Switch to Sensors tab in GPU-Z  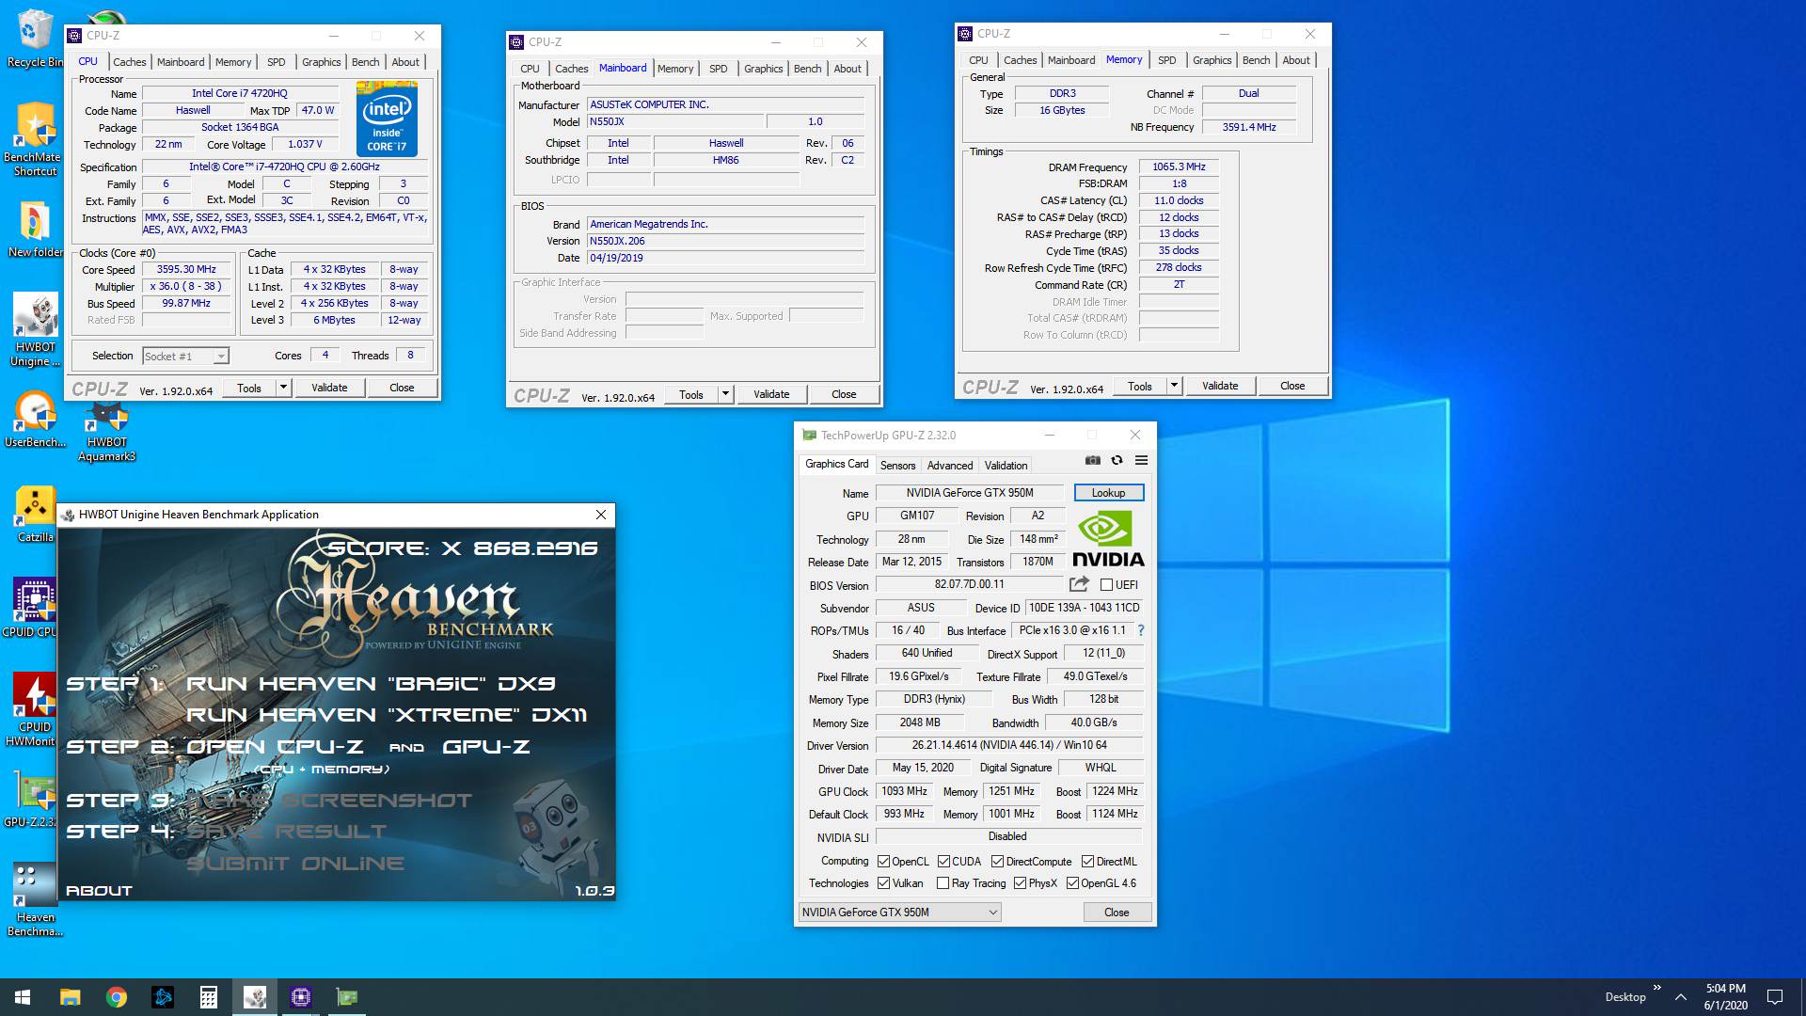pos(897,466)
